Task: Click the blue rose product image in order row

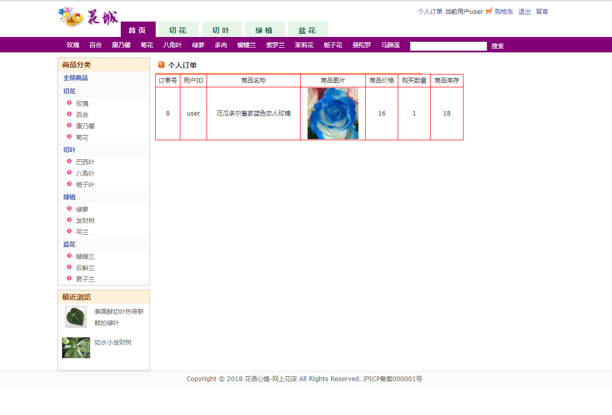Action: pyautogui.click(x=332, y=113)
